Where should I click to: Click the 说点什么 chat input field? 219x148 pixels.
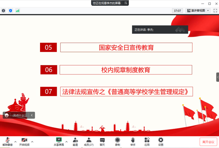[19, 115]
